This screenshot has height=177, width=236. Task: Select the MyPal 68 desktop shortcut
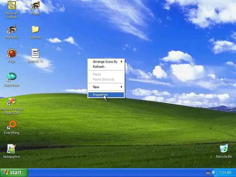[x=12, y=32]
